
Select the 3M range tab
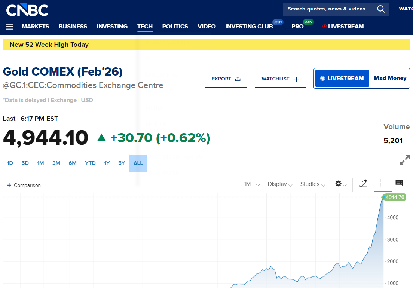[56, 163]
